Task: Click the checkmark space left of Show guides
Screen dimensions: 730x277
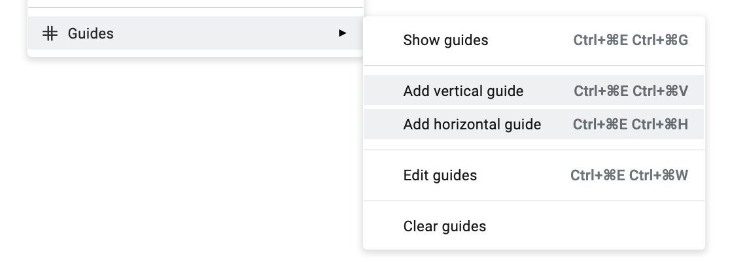Action: 383,41
